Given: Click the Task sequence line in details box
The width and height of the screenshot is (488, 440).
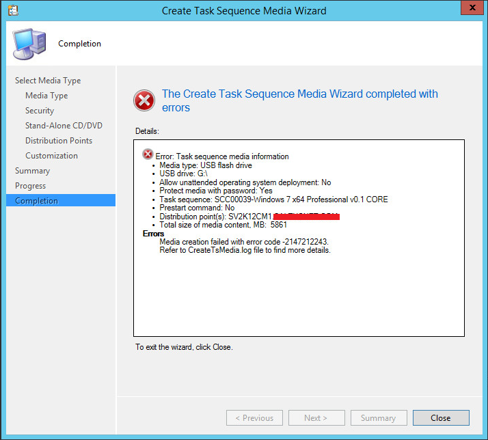Looking at the screenshot, I should point(273,200).
